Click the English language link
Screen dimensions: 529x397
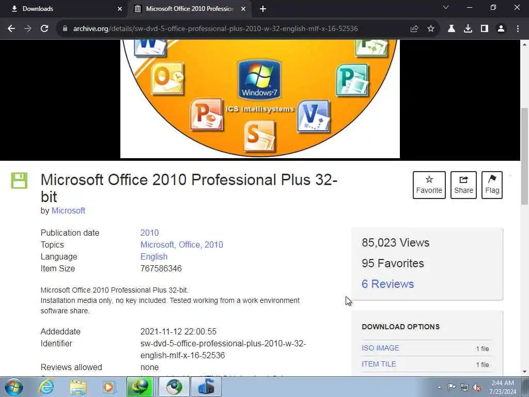(154, 256)
